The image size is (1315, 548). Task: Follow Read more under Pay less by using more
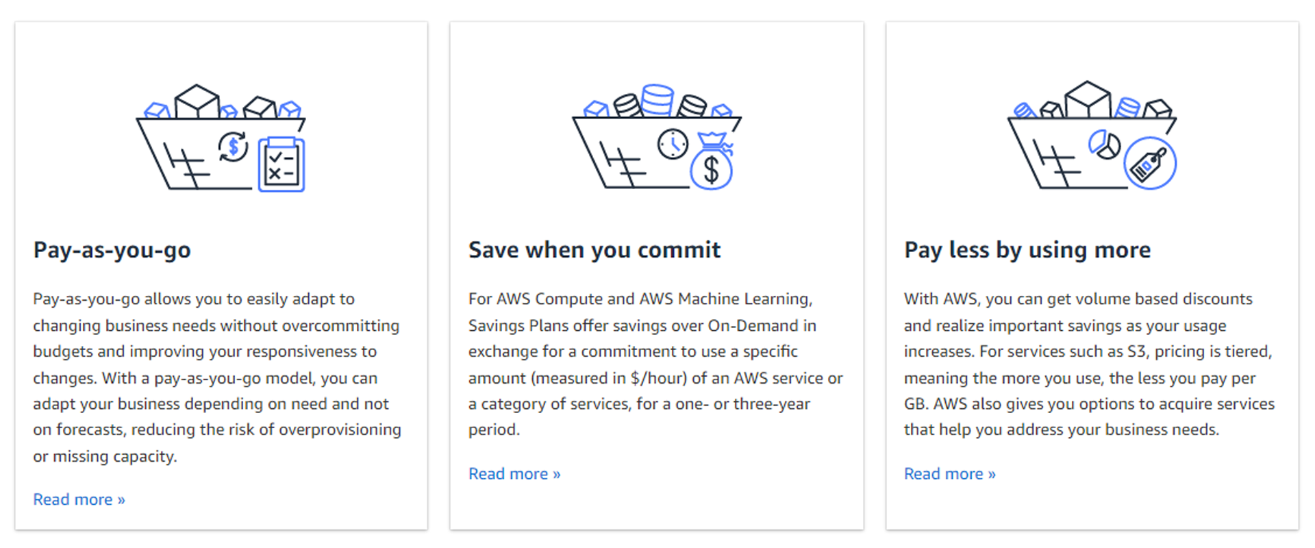950,473
